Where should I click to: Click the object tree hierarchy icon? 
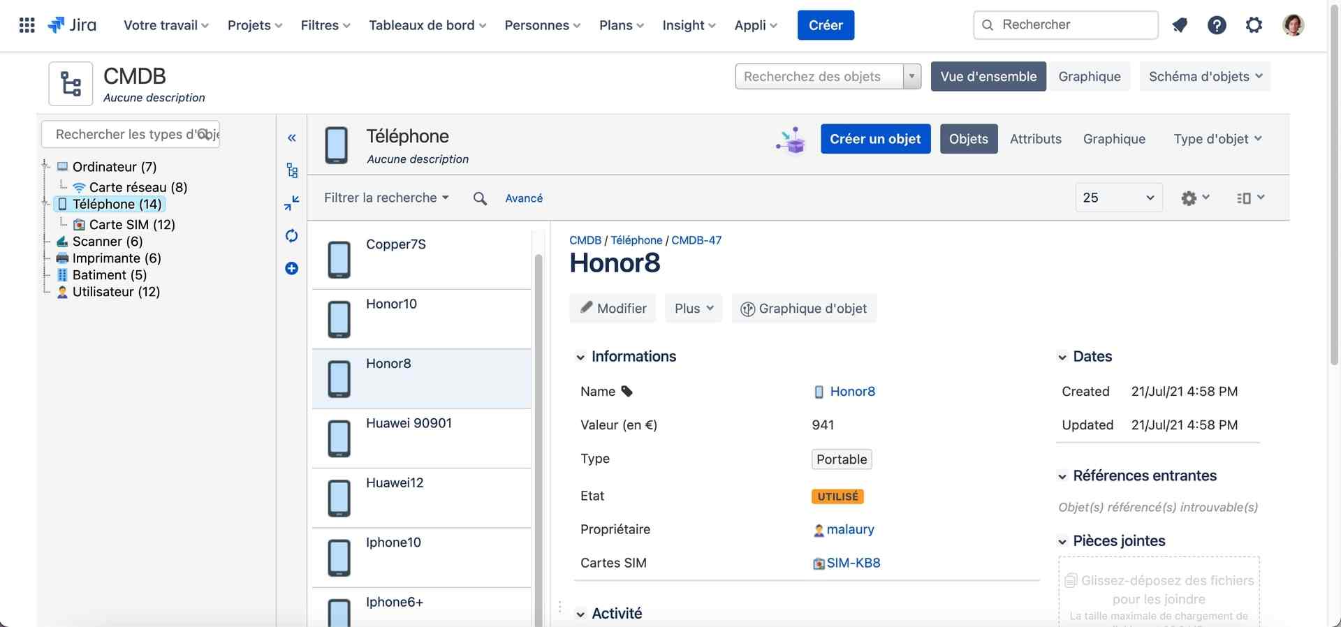pos(292,170)
